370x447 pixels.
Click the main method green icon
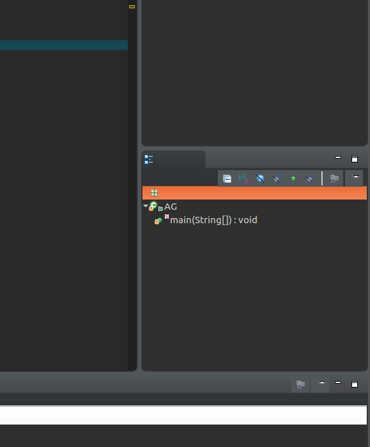pyautogui.click(x=158, y=221)
